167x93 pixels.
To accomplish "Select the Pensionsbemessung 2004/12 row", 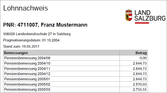I will pos(75,74).
